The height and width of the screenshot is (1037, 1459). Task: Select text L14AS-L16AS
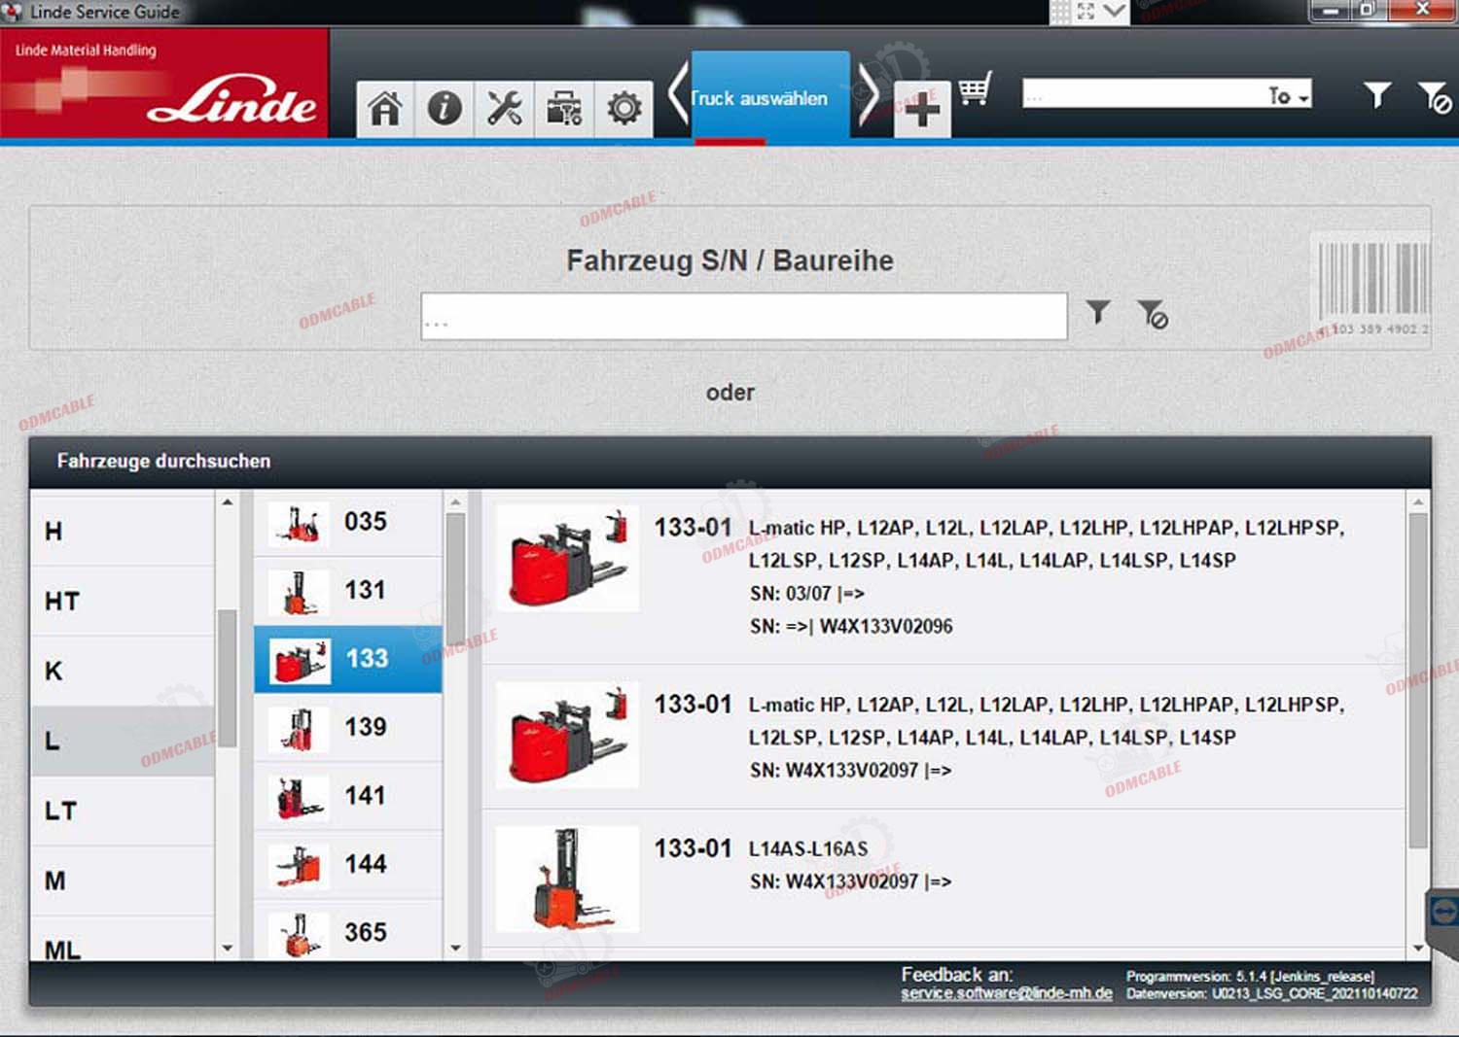(x=808, y=848)
